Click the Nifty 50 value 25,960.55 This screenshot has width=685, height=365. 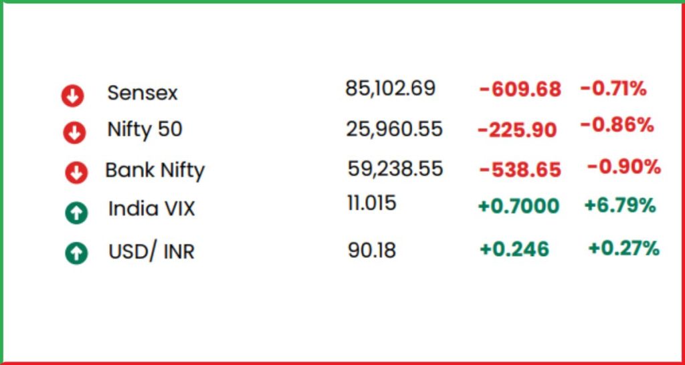pyautogui.click(x=395, y=129)
